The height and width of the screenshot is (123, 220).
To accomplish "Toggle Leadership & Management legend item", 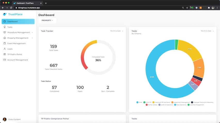I will coord(180,102).
